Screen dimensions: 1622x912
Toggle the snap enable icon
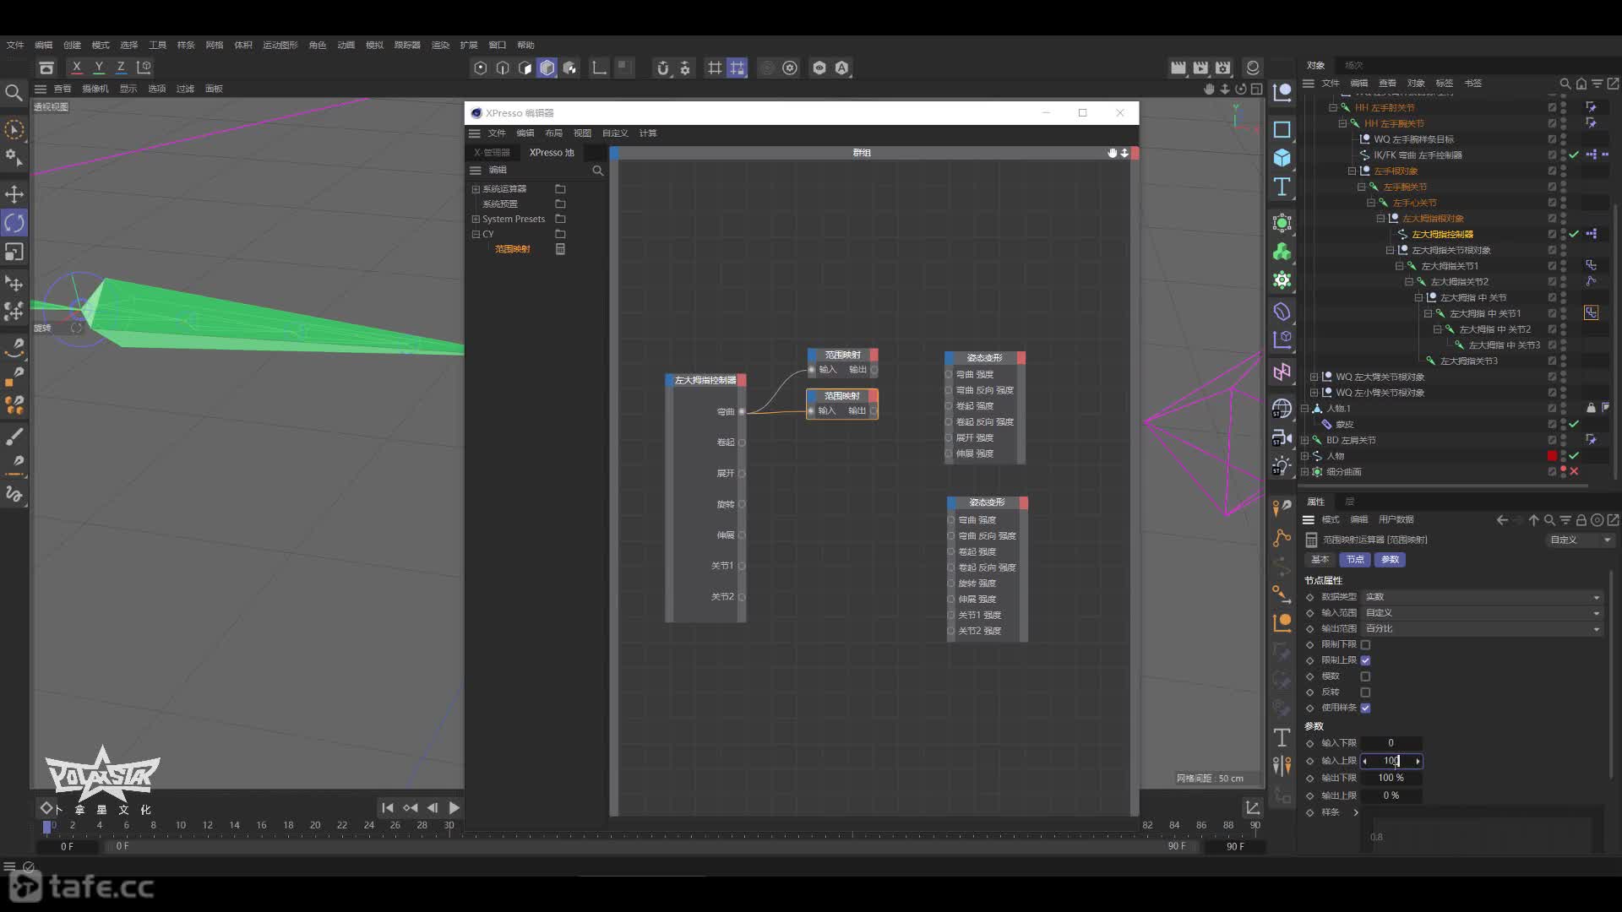(663, 68)
